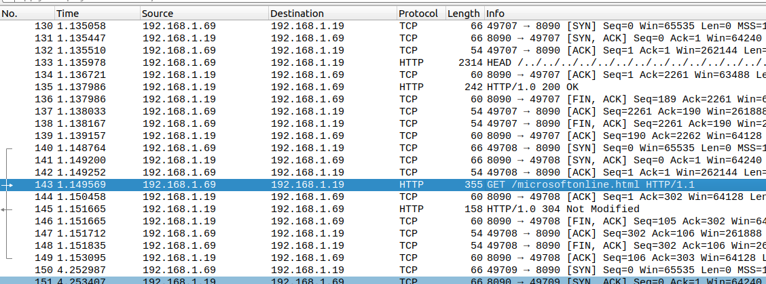Click the request arrow marker beside packet 143
Viewport: 766px width, 284px height.
[x=7, y=184]
